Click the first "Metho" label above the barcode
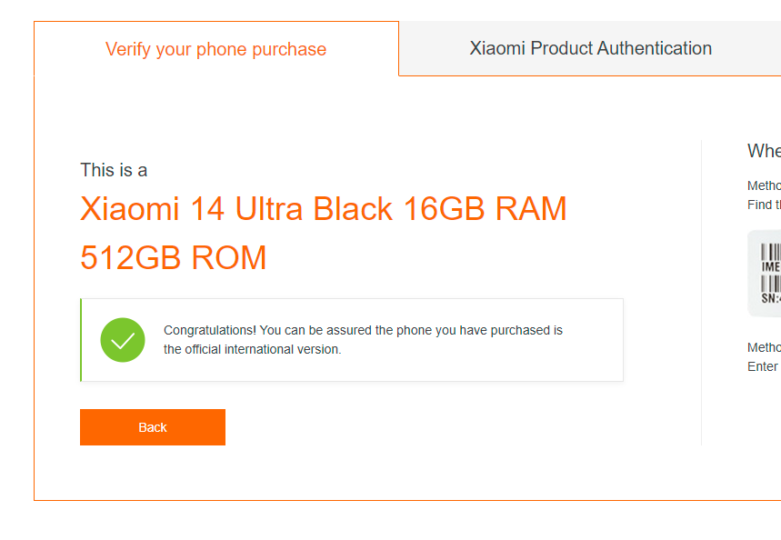 pos(764,185)
